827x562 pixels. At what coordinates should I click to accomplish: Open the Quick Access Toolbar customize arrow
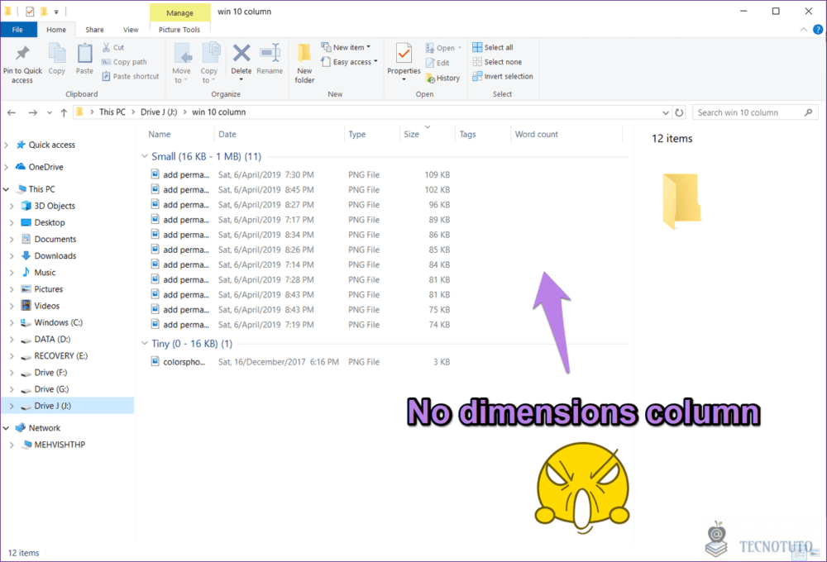click(x=56, y=12)
